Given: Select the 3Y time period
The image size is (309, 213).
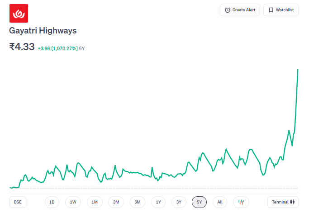Looking at the screenshot, I should click(x=179, y=202).
